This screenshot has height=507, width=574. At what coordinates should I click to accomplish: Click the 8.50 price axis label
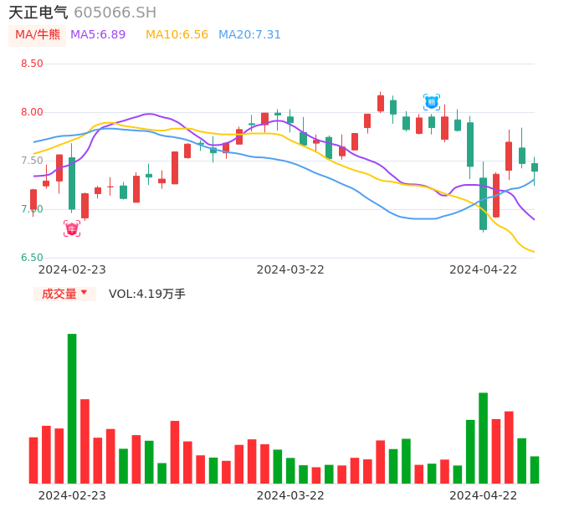(32, 64)
